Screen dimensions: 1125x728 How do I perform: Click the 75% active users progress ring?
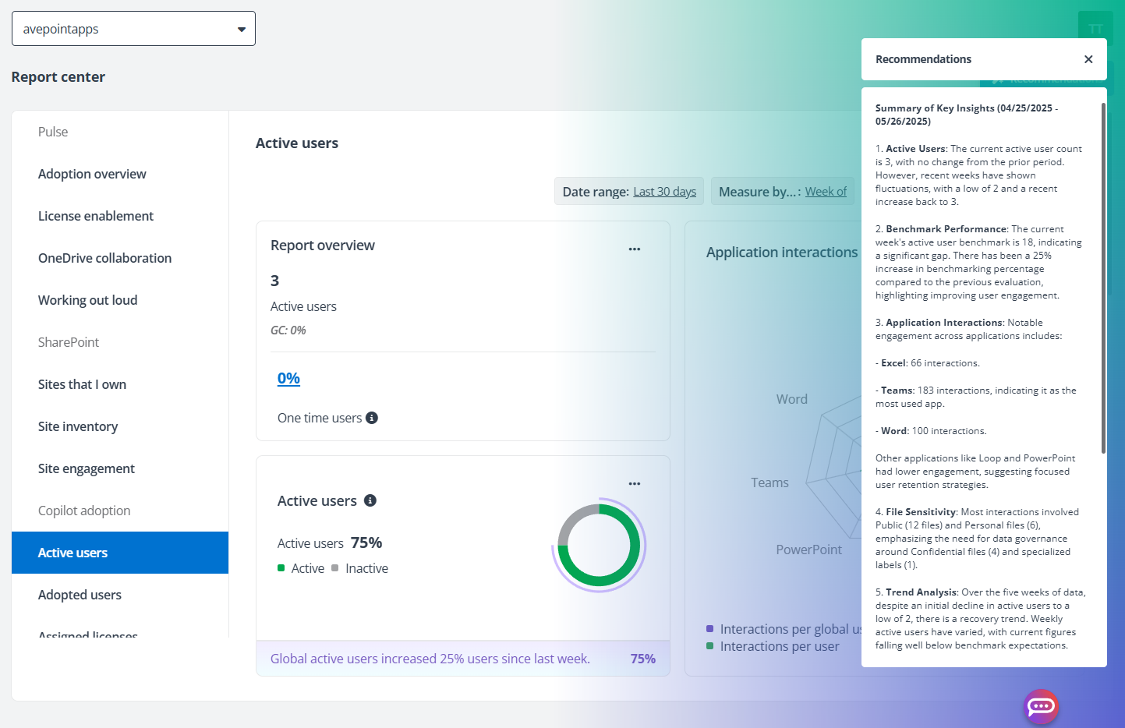click(x=598, y=546)
